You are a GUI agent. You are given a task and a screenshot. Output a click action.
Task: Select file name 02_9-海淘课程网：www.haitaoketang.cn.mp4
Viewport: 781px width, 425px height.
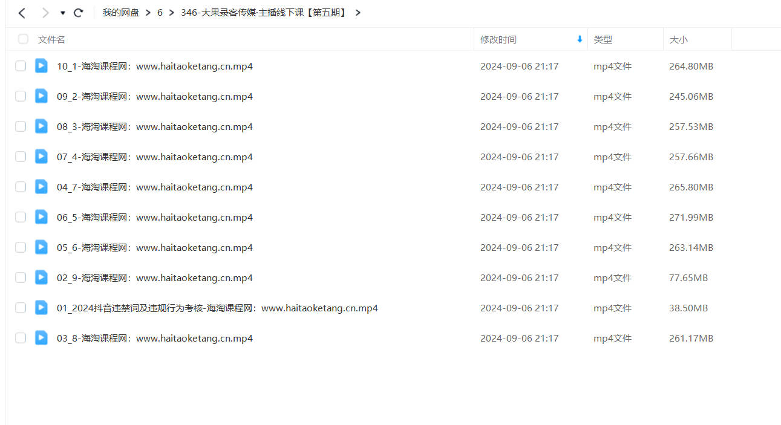click(x=155, y=278)
